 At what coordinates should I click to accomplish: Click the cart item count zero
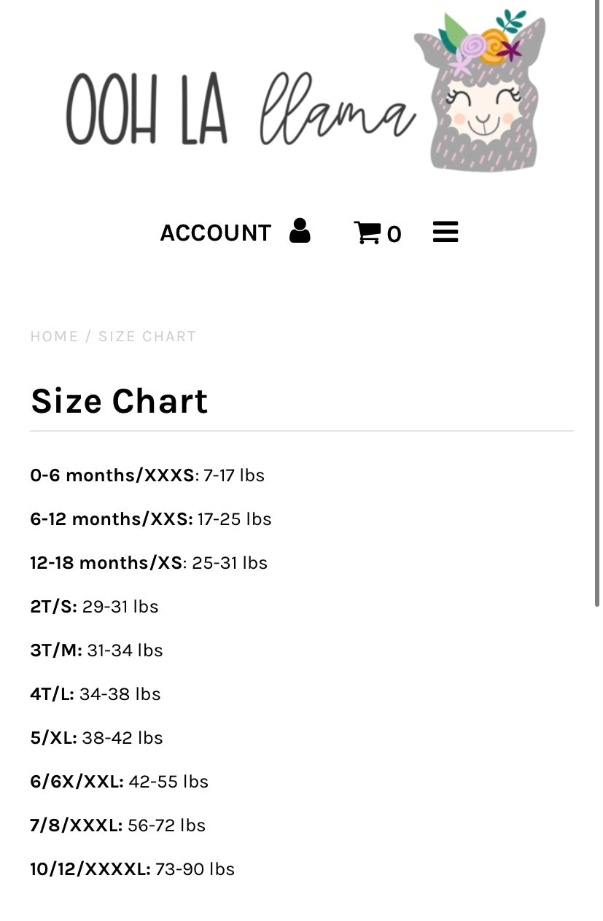394,235
